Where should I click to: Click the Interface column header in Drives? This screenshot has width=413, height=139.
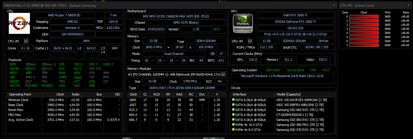(x=252, y=94)
